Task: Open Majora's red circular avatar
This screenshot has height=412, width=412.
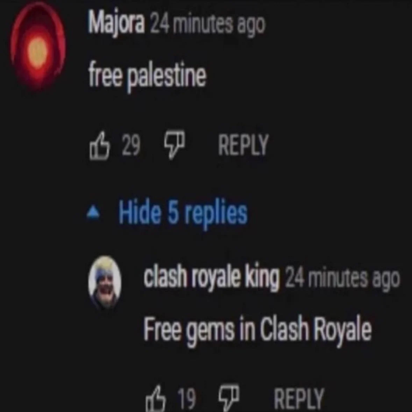Action: [x=38, y=46]
